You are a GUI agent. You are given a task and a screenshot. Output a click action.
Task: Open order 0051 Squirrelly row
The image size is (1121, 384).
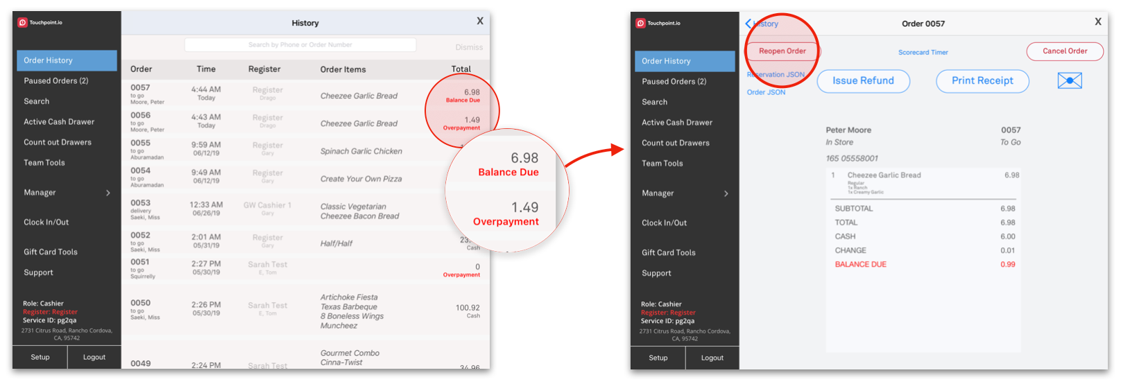[x=305, y=269]
